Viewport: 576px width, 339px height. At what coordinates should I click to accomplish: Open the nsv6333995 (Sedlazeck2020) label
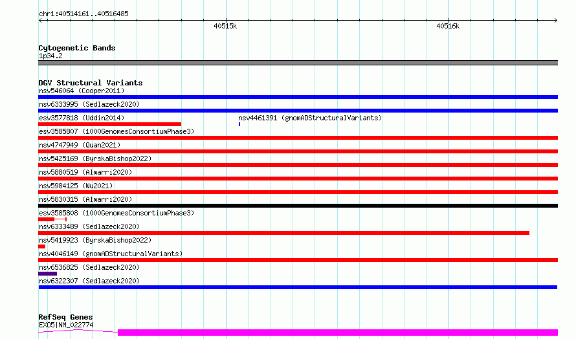[89, 104]
